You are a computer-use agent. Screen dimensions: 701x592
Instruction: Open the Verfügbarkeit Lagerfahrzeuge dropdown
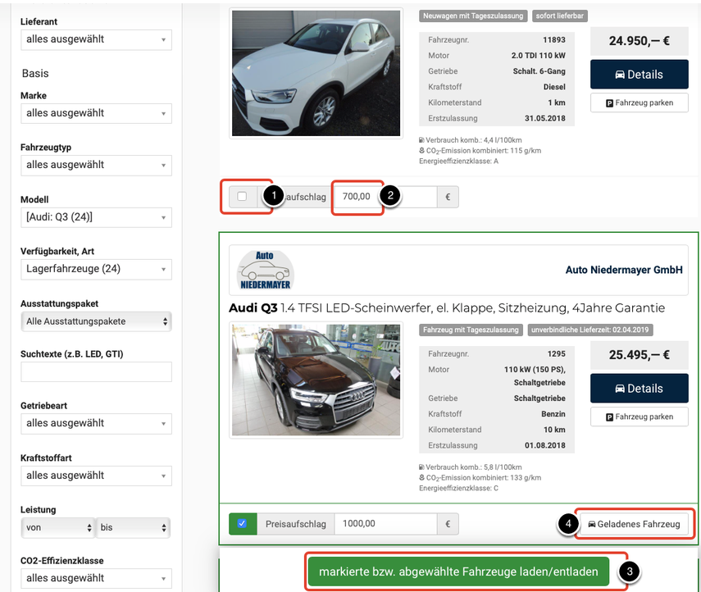[96, 269]
